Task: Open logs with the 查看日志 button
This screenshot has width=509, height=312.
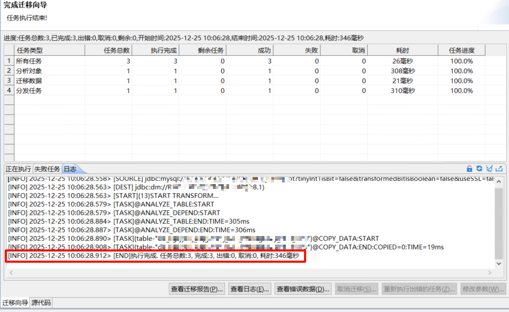Action: click(x=249, y=290)
